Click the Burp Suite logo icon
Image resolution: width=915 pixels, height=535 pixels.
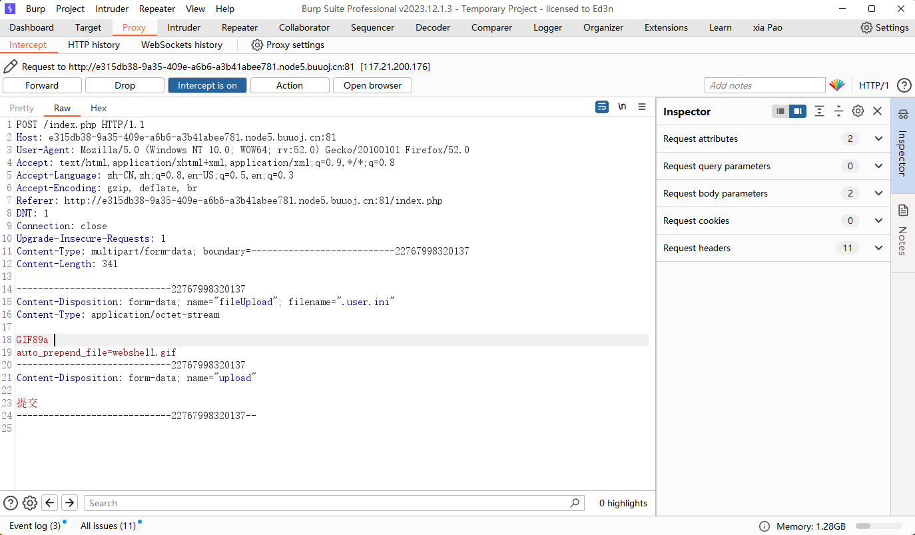pos(10,9)
